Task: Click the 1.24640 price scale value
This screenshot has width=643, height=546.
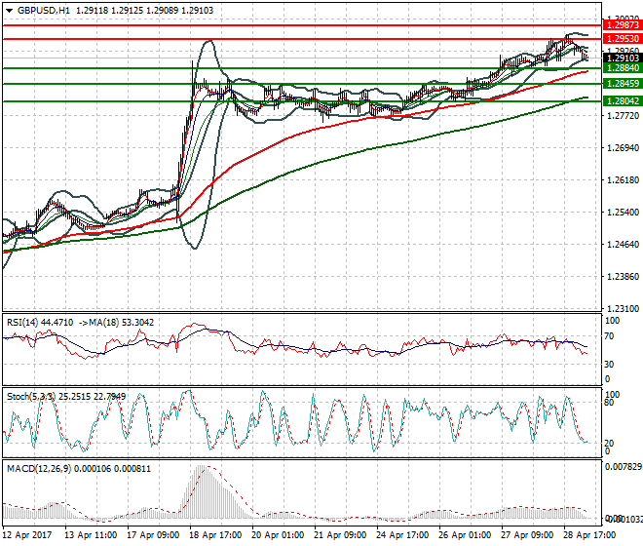Action: [x=623, y=245]
